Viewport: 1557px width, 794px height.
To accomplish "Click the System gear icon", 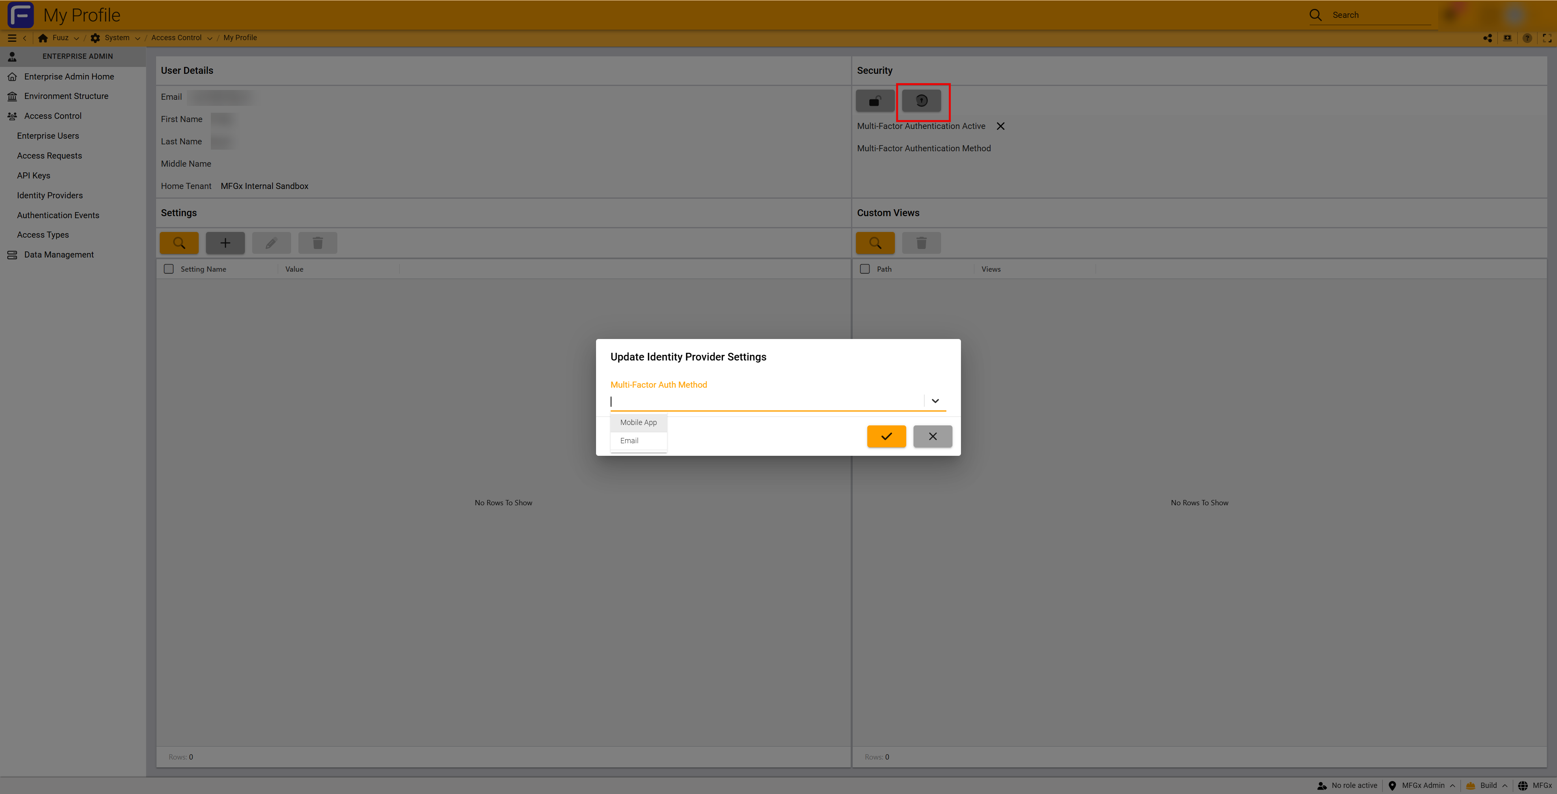I will [96, 38].
